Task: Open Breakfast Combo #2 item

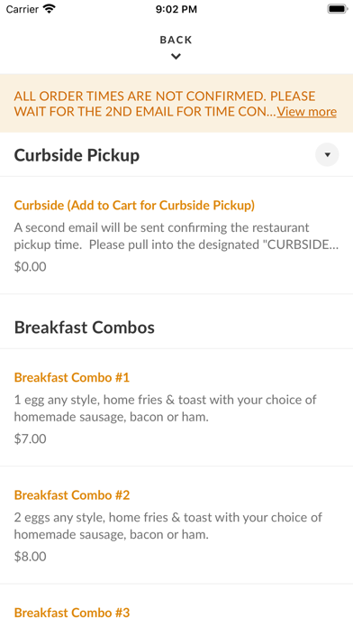Action: click(72, 495)
